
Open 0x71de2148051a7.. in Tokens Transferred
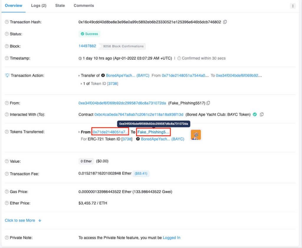coord(110,132)
